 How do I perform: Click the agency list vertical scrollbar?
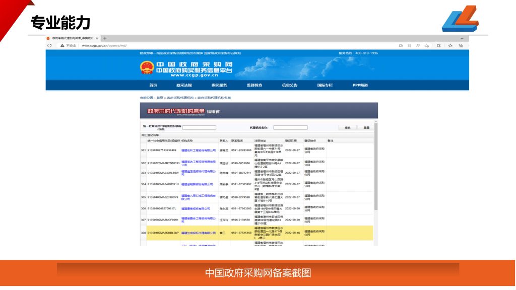(375, 176)
